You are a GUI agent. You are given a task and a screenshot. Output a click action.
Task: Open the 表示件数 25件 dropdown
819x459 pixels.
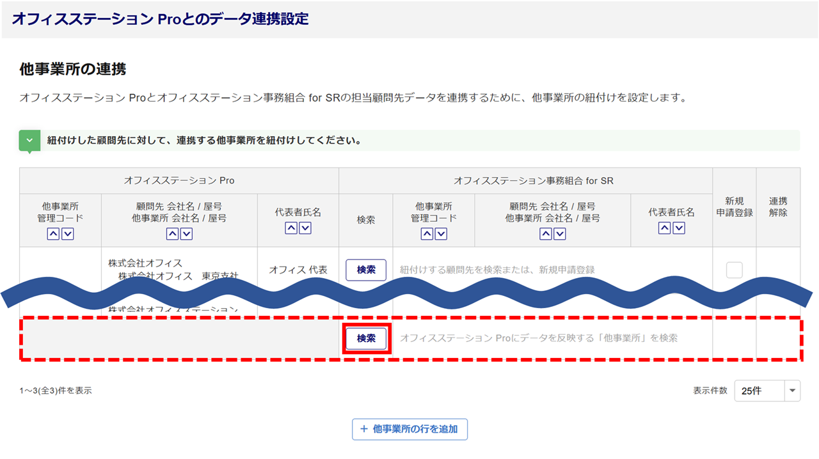[x=767, y=391]
